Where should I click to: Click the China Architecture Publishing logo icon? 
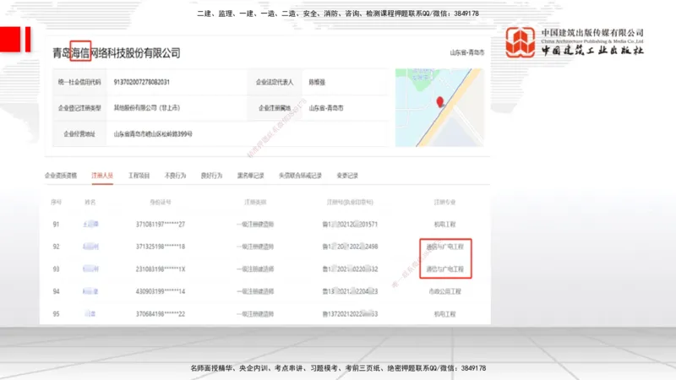tap(520, 41)
